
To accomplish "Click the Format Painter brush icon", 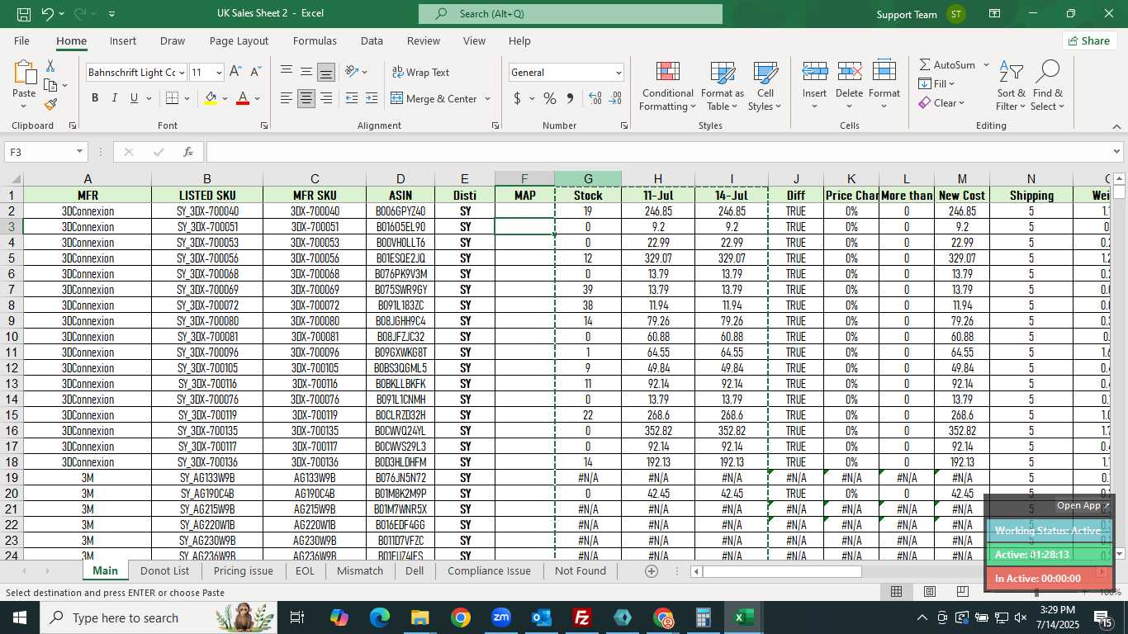I will (x=50, y=104).
